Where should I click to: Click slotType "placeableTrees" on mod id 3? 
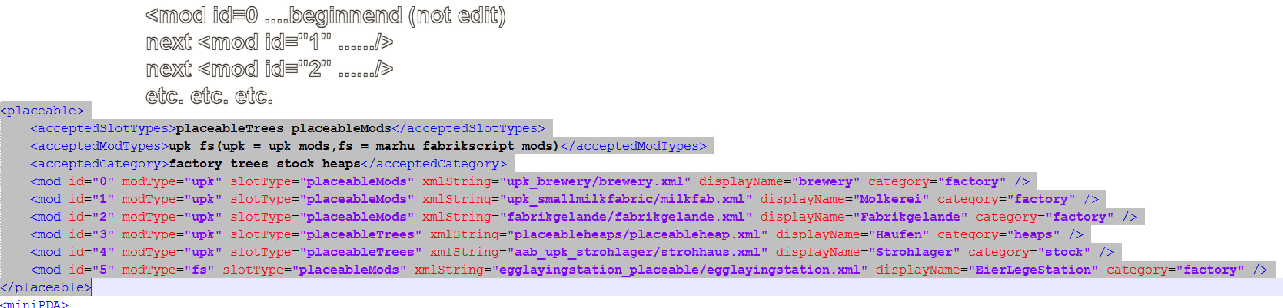pos(360,234)
